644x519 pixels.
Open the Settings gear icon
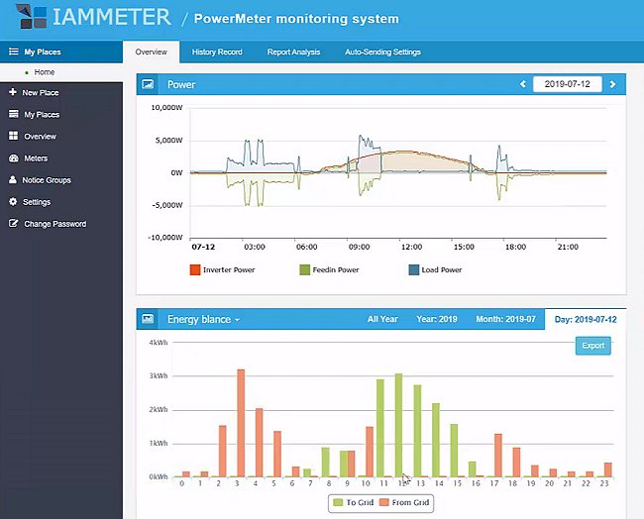click(13, 202)
